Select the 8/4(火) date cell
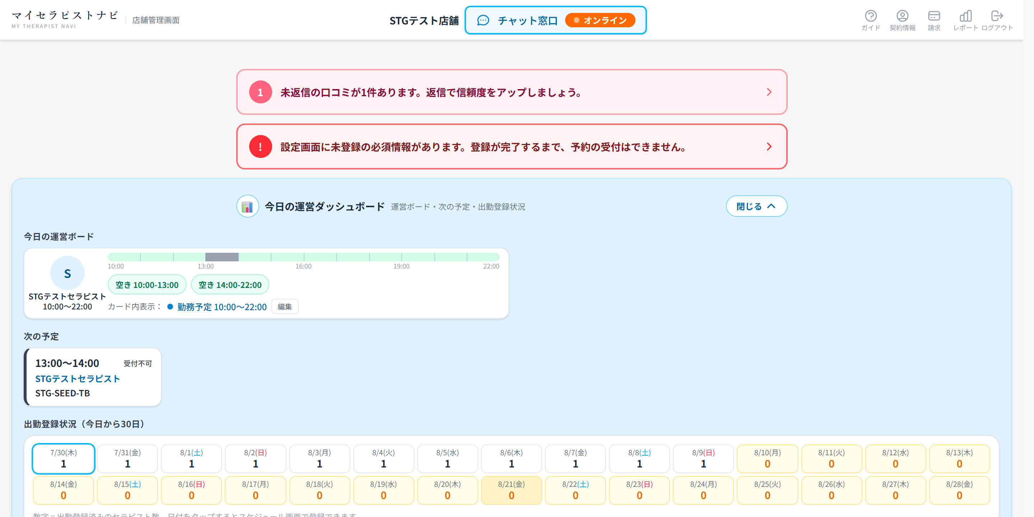The image size is (1034, 517). pos(383,458)
